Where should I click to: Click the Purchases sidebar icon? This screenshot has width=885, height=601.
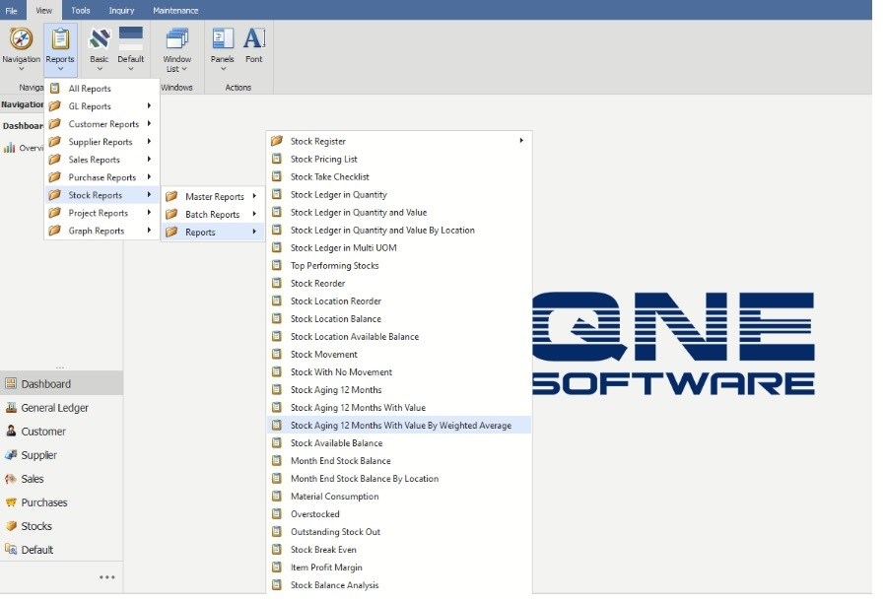point(11,502)
